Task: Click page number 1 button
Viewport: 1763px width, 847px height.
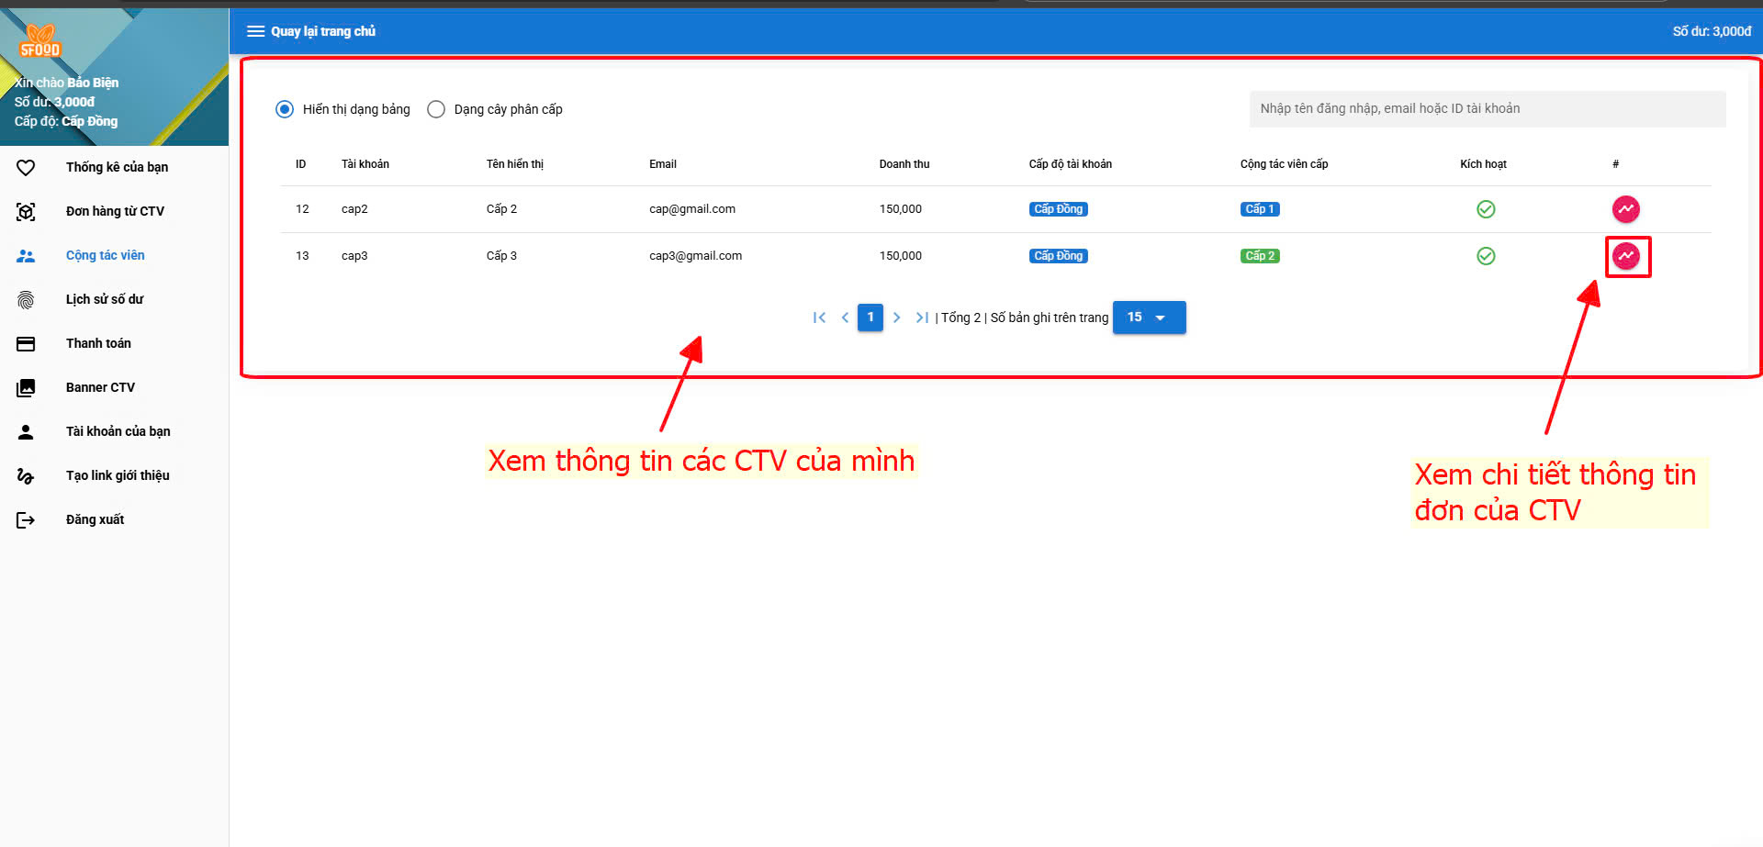Action: (870, 318)
